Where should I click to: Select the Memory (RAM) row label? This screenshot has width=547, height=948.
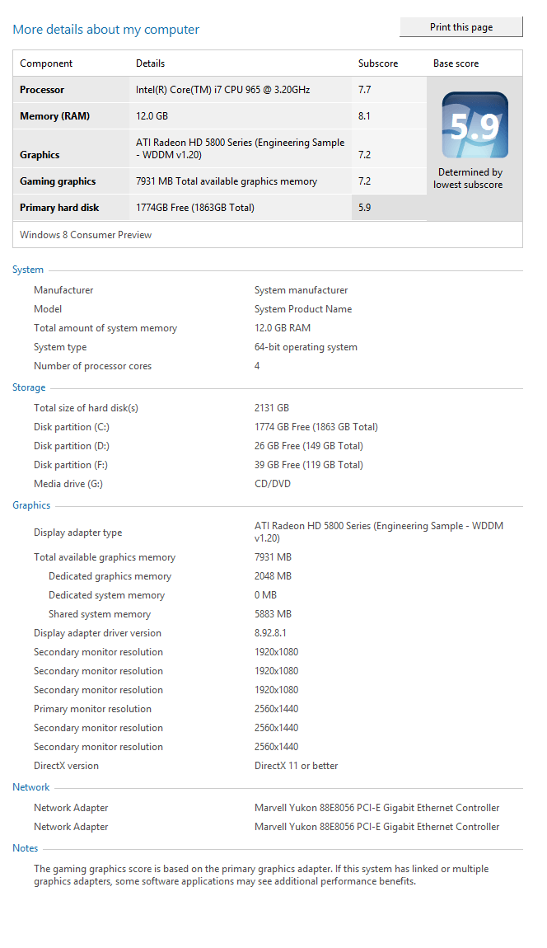click(54, 116)
